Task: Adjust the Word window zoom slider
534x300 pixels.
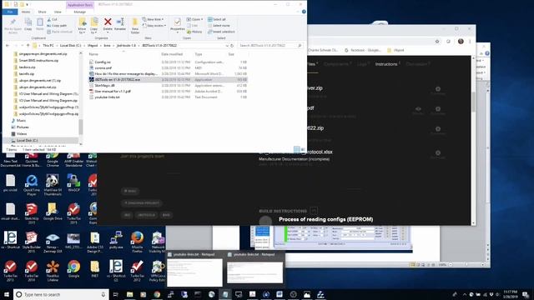Action: point(466,264)
